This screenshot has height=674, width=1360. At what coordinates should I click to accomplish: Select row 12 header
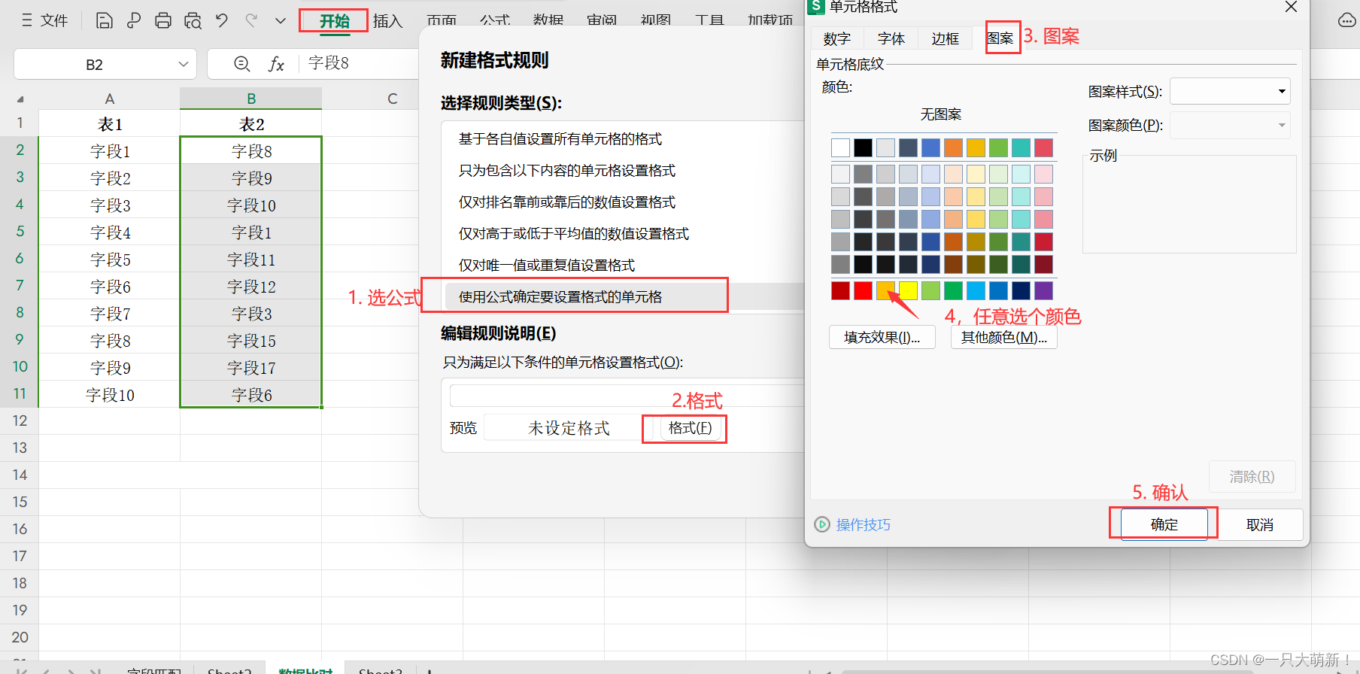(20, 421)
